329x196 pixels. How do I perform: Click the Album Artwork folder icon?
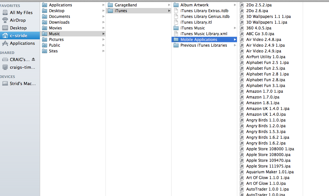(x=176, y=5)
